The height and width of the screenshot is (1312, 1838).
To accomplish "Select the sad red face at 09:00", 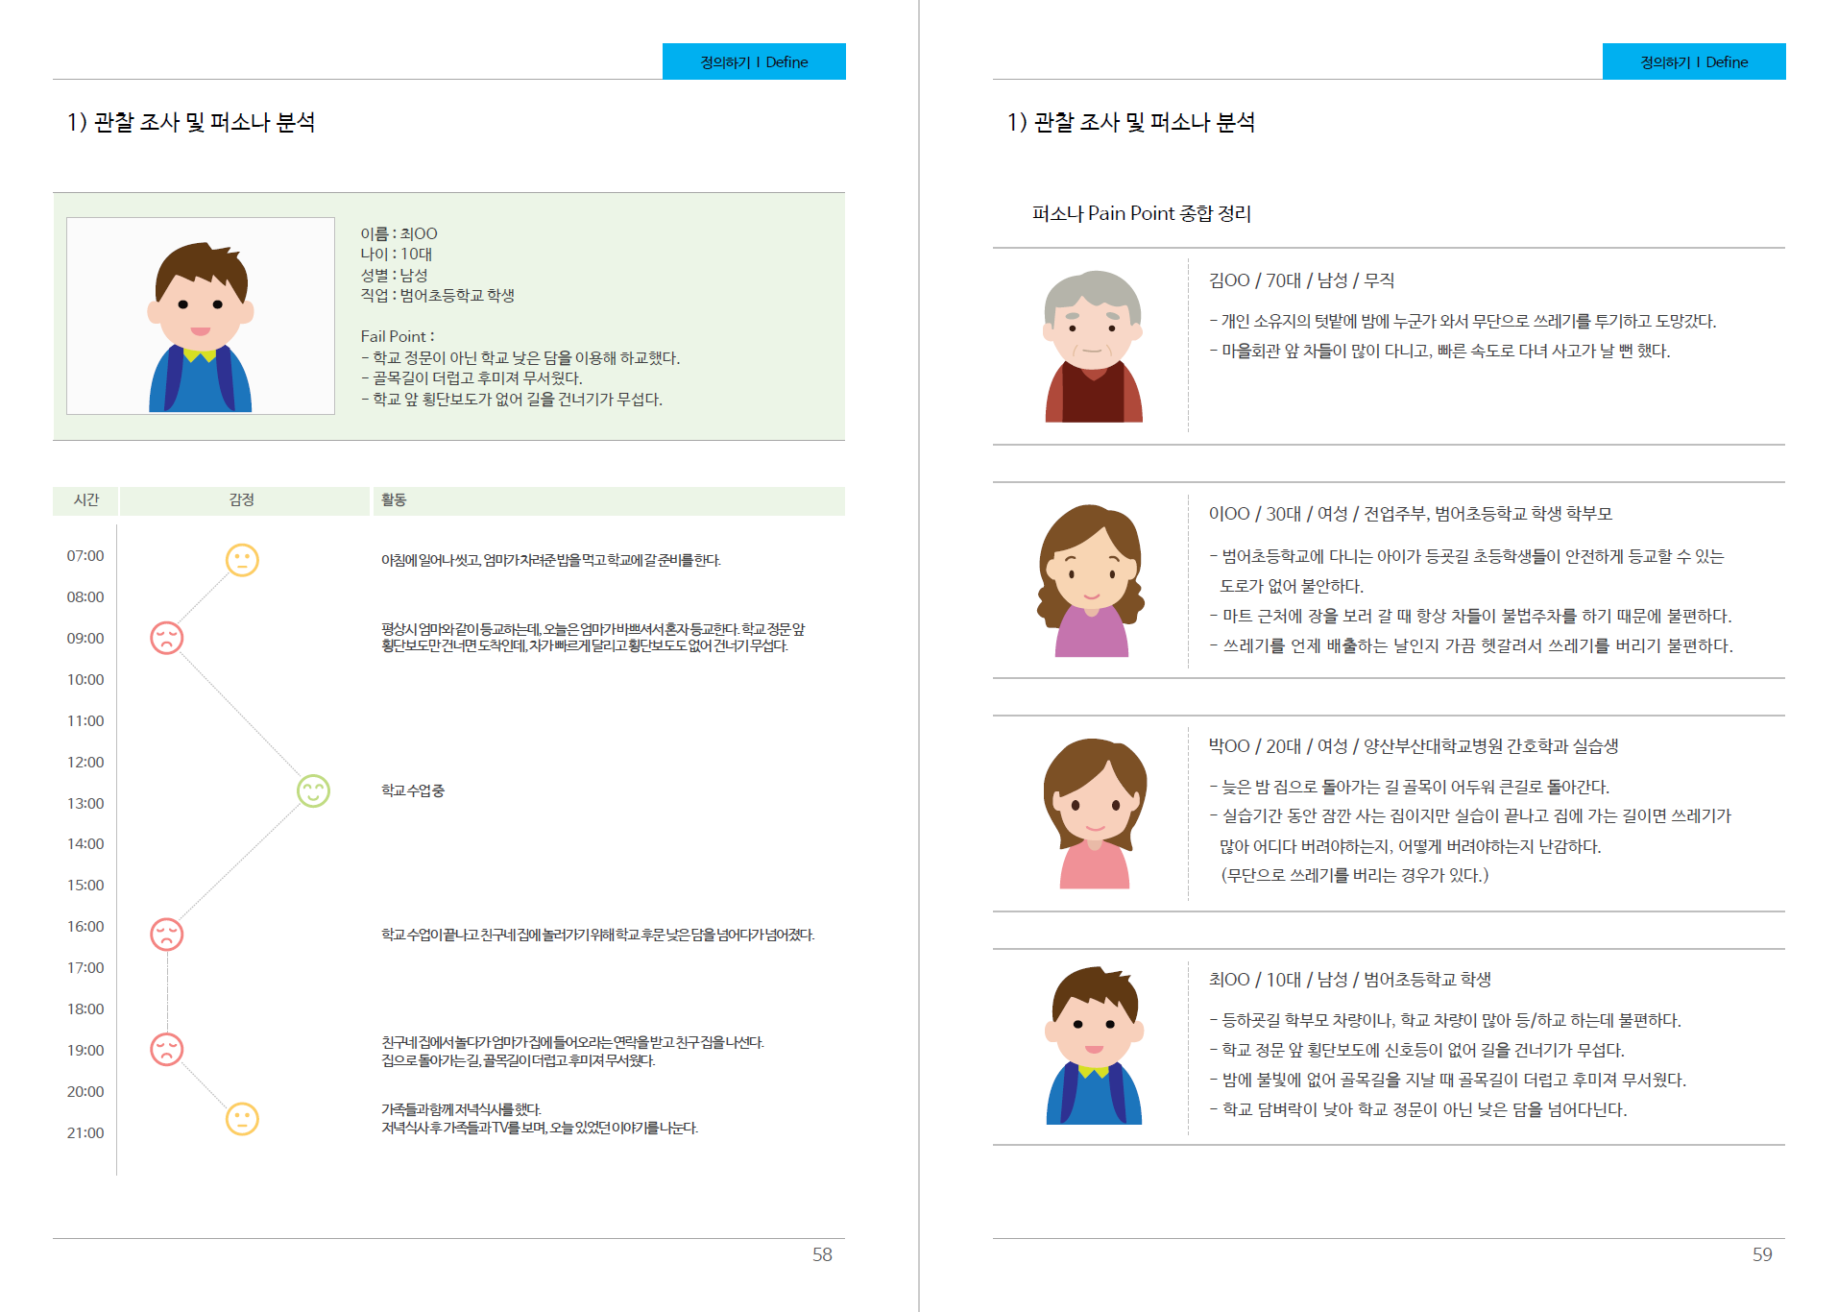I will (x=167, y=638).
